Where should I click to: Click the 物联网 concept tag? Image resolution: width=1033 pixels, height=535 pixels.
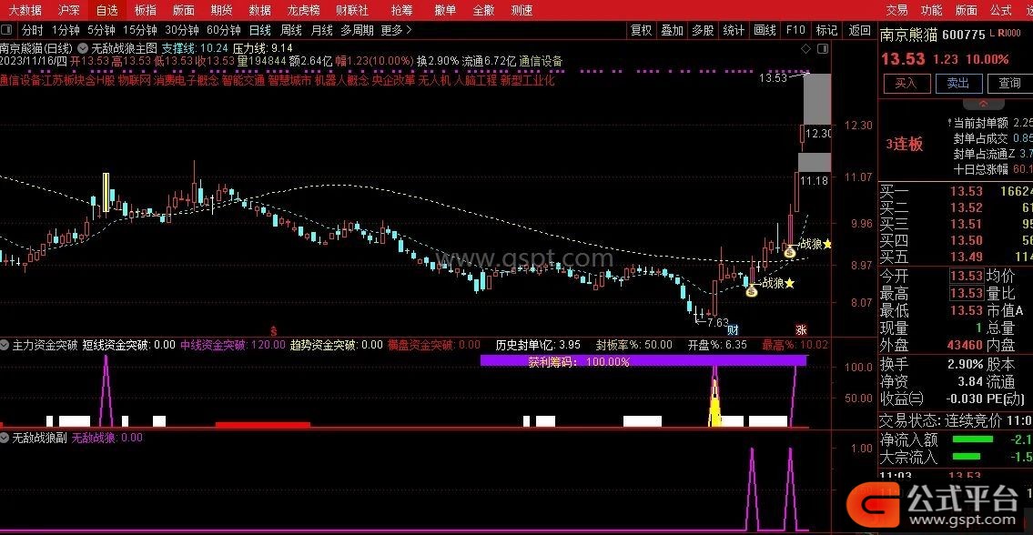(x=135, y=80)
